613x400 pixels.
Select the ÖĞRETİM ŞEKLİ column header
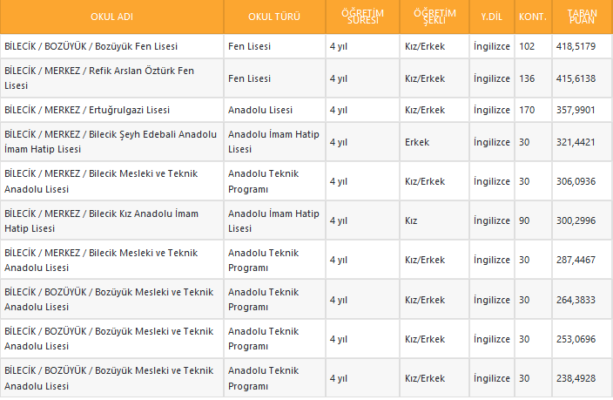click(434, 17)
